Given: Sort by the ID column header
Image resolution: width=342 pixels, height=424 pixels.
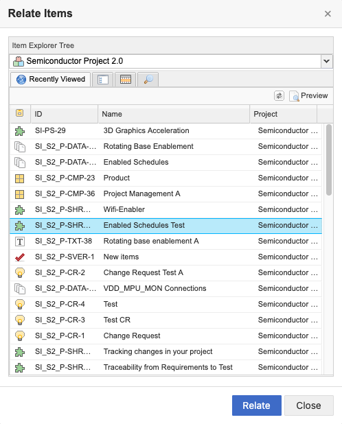Looking at the screenshot, I should pyautogui.click(x=65, y=114).
